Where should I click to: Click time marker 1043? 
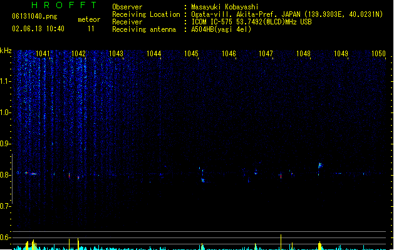click(x=117, y=53)
